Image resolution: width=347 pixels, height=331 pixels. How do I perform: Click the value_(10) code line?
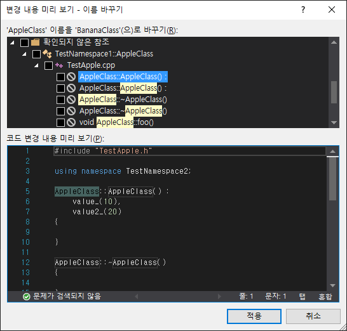(x=97, y=202)
